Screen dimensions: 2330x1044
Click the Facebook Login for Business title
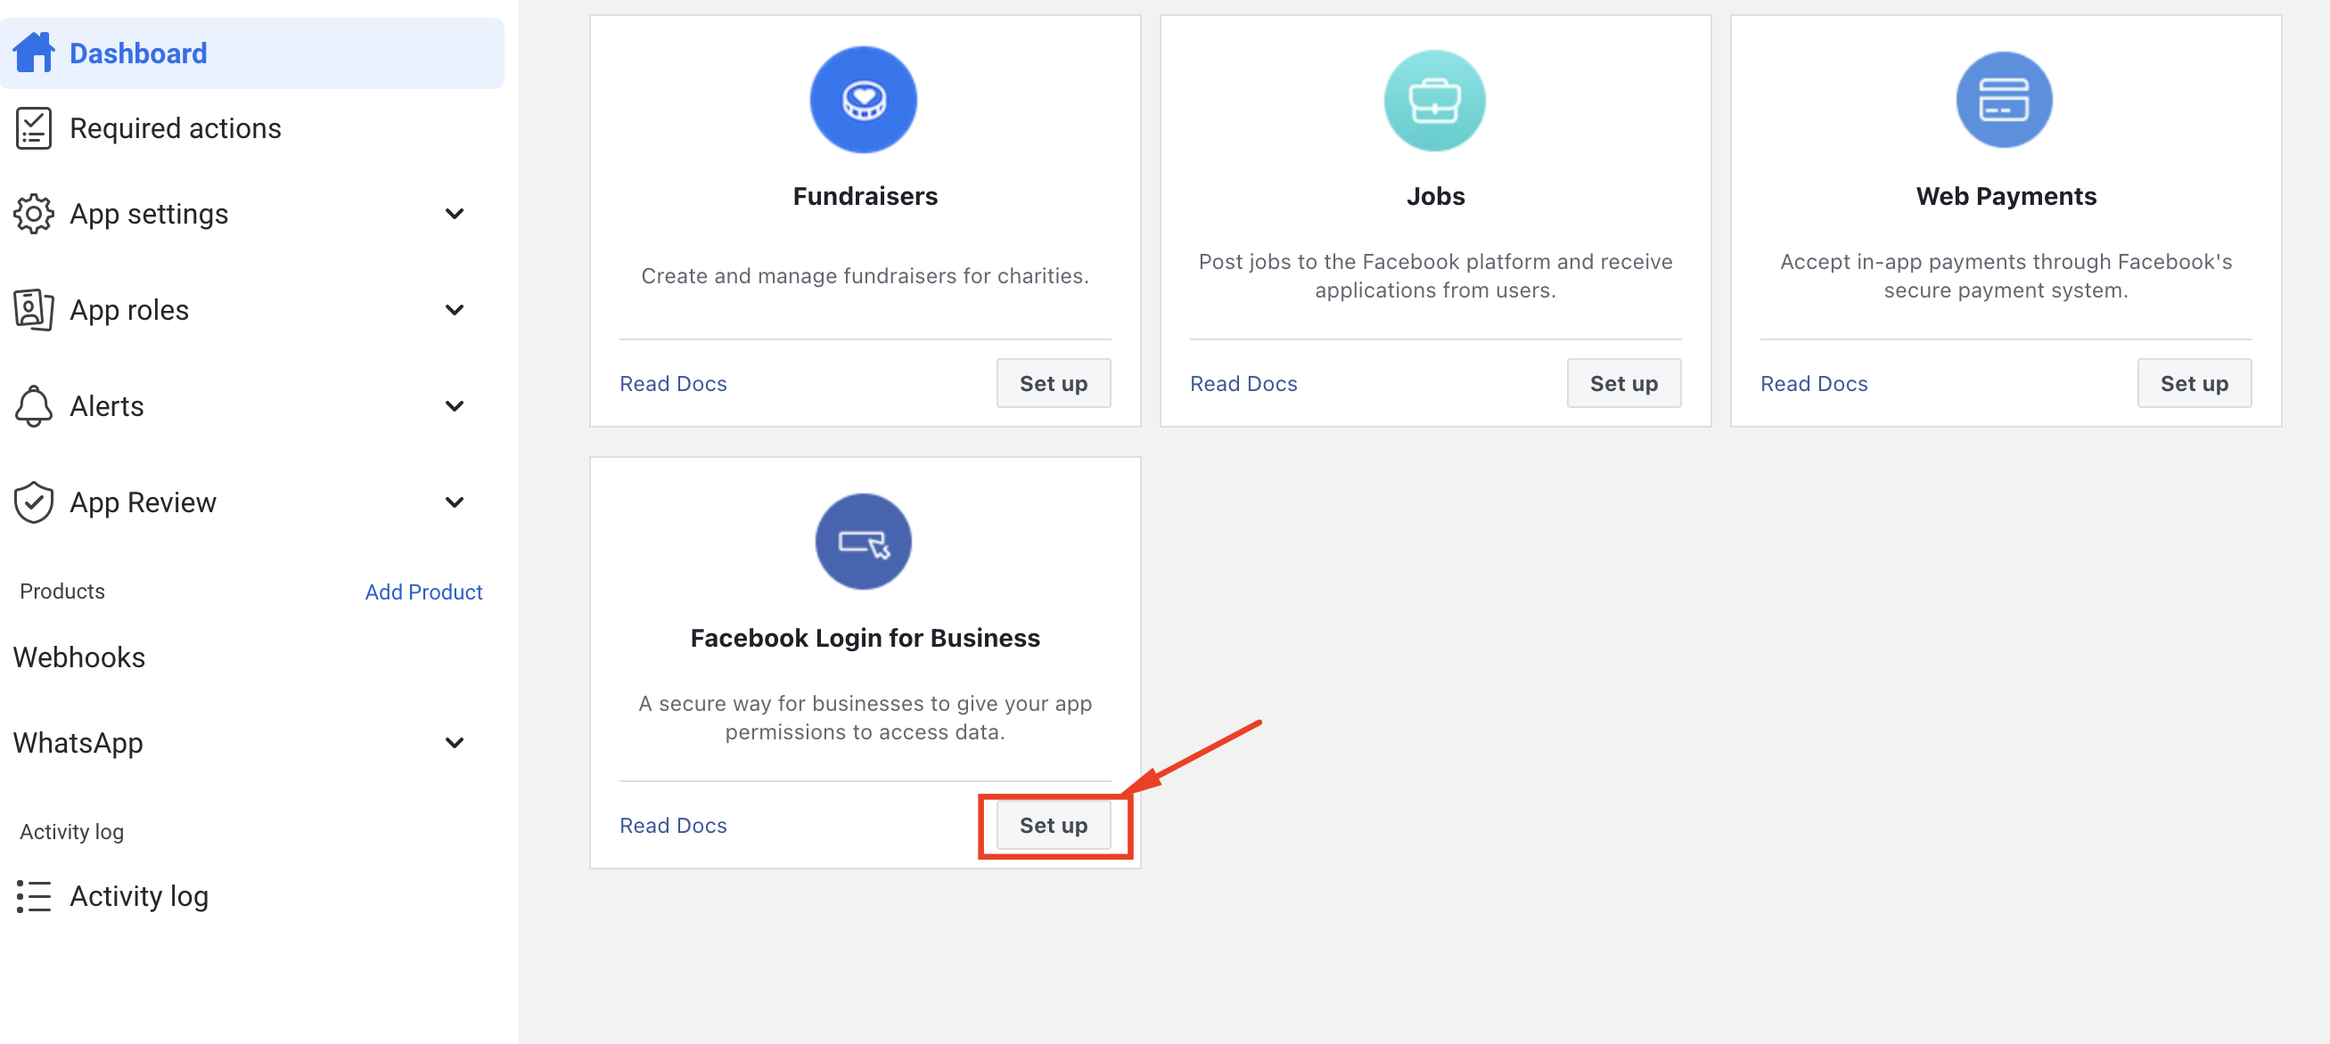tap(865, 638)
